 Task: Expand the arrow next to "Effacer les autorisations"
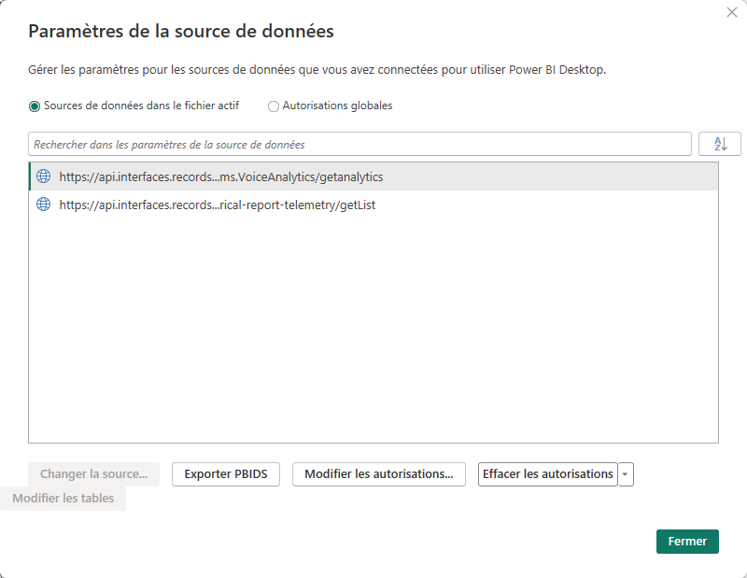click(626, 474)
